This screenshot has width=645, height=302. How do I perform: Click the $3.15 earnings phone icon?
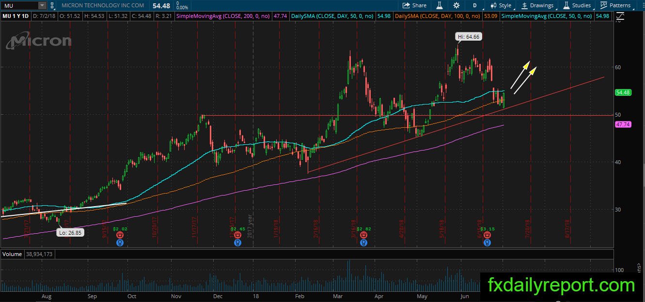[487, 235]
